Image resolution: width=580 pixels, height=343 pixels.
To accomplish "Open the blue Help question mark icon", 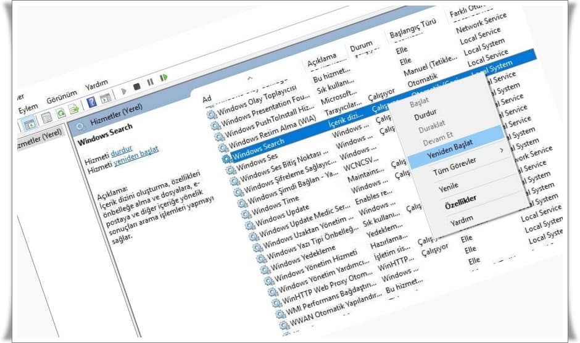I will pos(91,102).
